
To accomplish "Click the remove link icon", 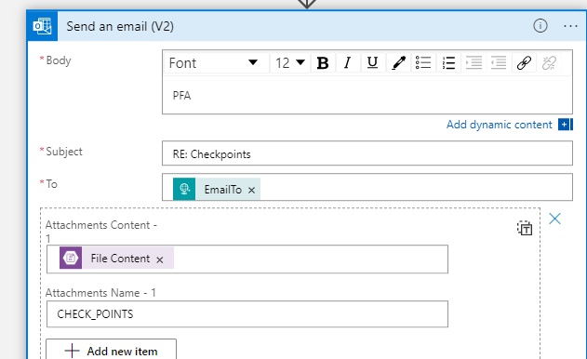I will 549,62.
